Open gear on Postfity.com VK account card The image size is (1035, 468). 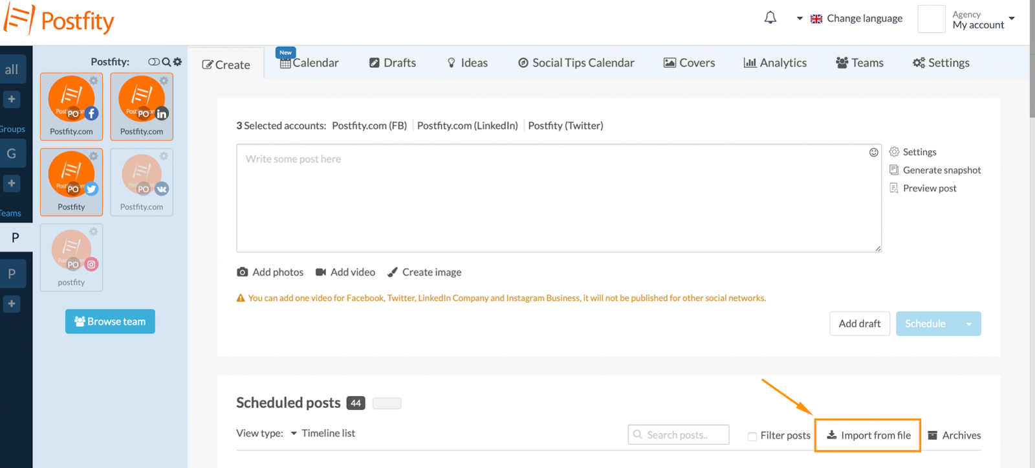tap(164, 156)
